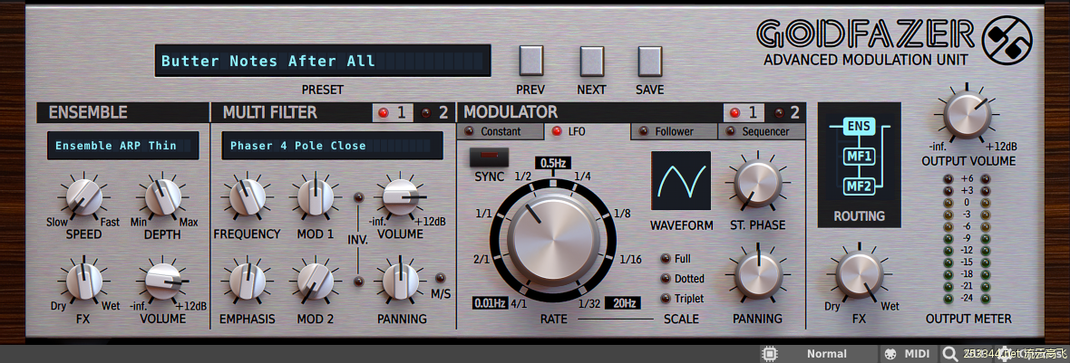The image size is (1070, 363).
Task: Click the MIDI label in status bar
Action: tap(917, 354)
